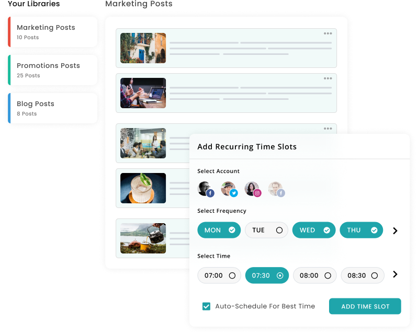Viewport: 418px width, 335px height.
Task: Open the Marketing Posts library
Action: (52, 32)
